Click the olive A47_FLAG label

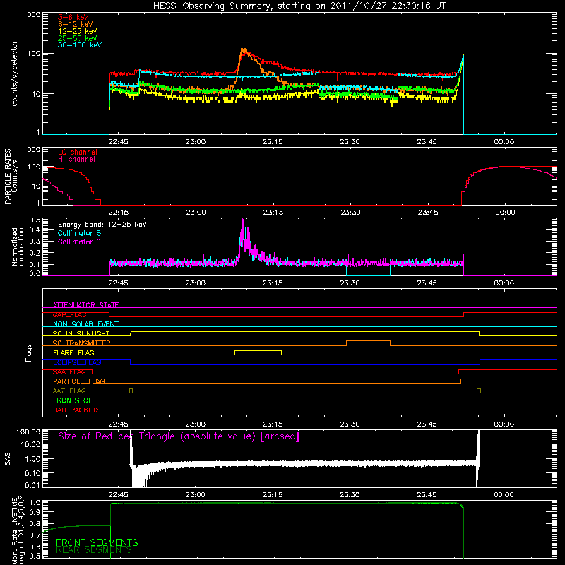tap(69, 391)
